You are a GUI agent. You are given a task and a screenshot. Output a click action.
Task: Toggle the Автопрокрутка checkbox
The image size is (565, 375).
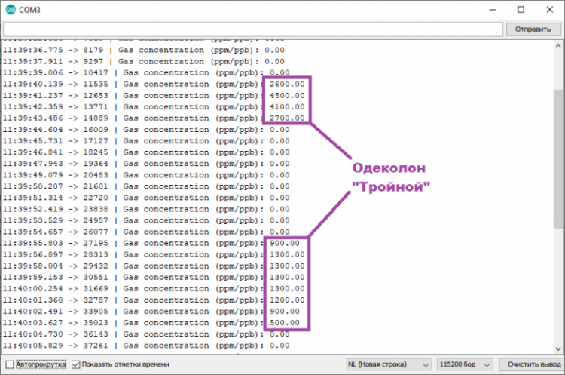[9, 364]
